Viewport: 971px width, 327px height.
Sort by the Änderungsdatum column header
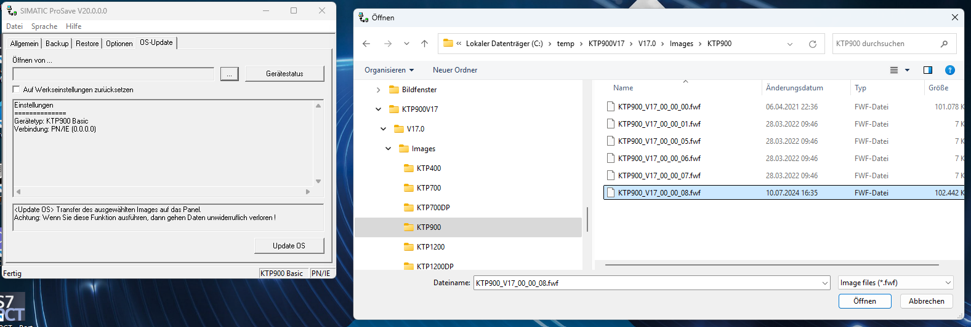coord(794,88)
